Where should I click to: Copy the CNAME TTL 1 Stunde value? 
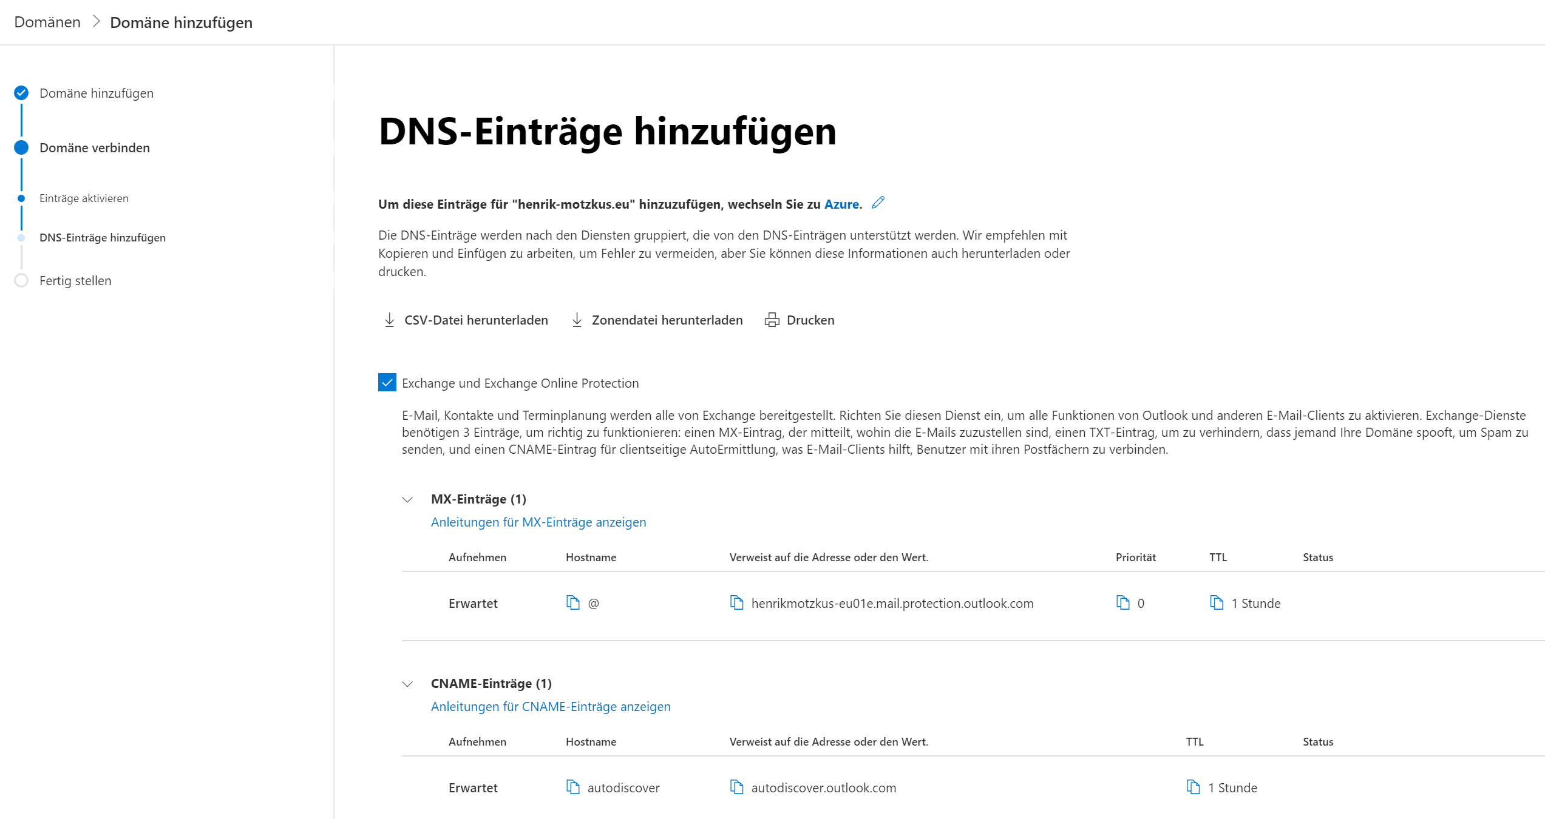click(1193, 787)
